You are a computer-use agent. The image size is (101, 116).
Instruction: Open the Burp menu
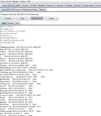tap(3, 2)
